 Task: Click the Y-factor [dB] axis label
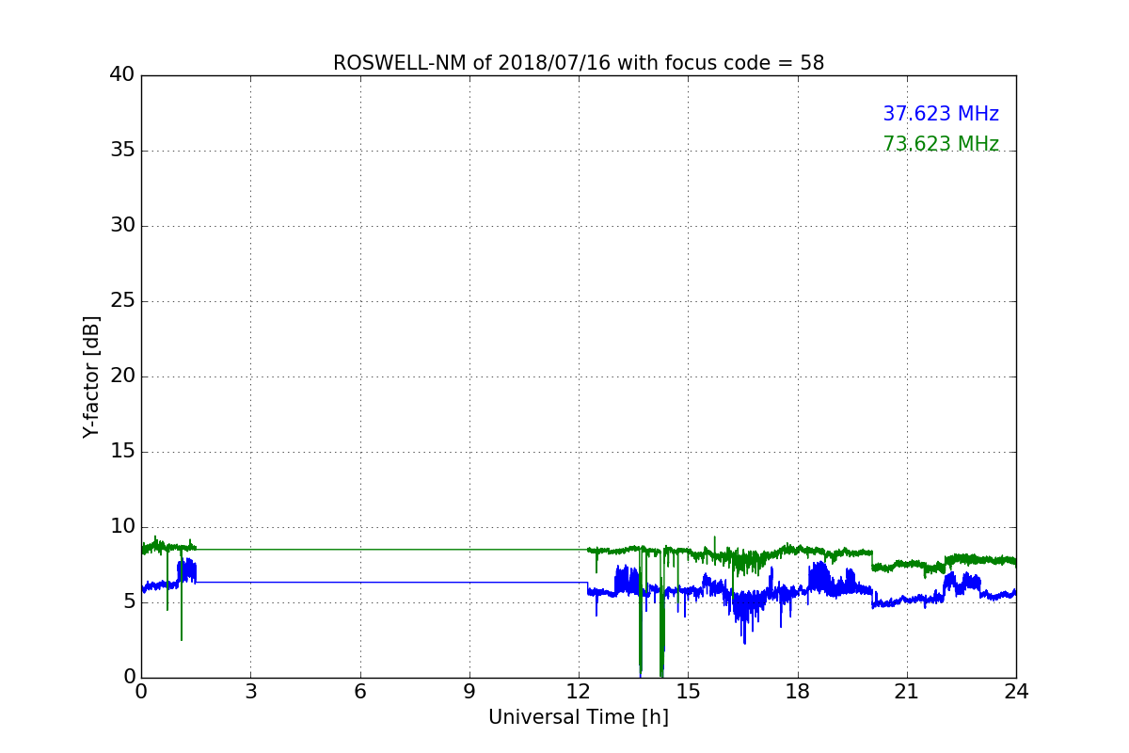click(x=91, y=376)
